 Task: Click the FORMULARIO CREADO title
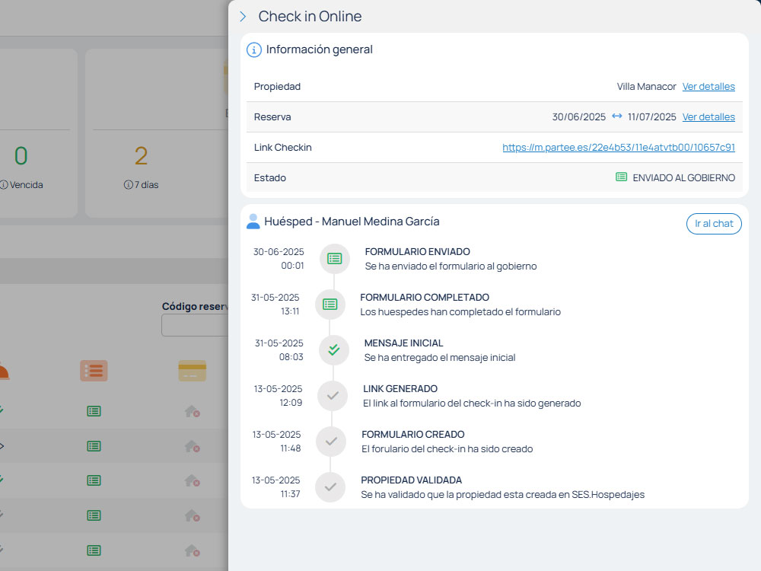(x=413, y=434)
